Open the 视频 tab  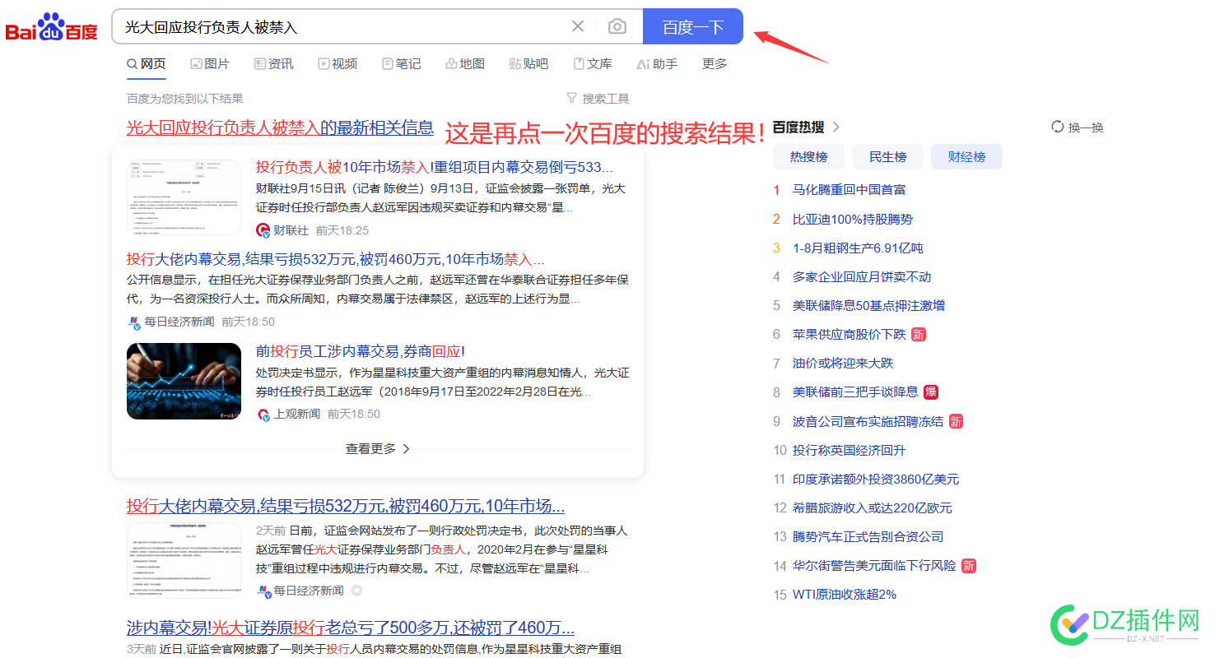337,63
